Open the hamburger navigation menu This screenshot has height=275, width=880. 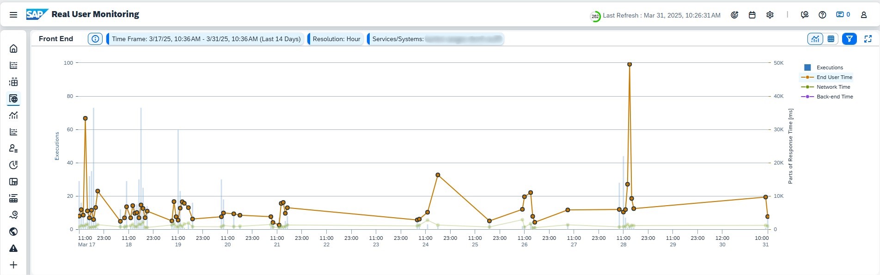(x=13, y=15)
